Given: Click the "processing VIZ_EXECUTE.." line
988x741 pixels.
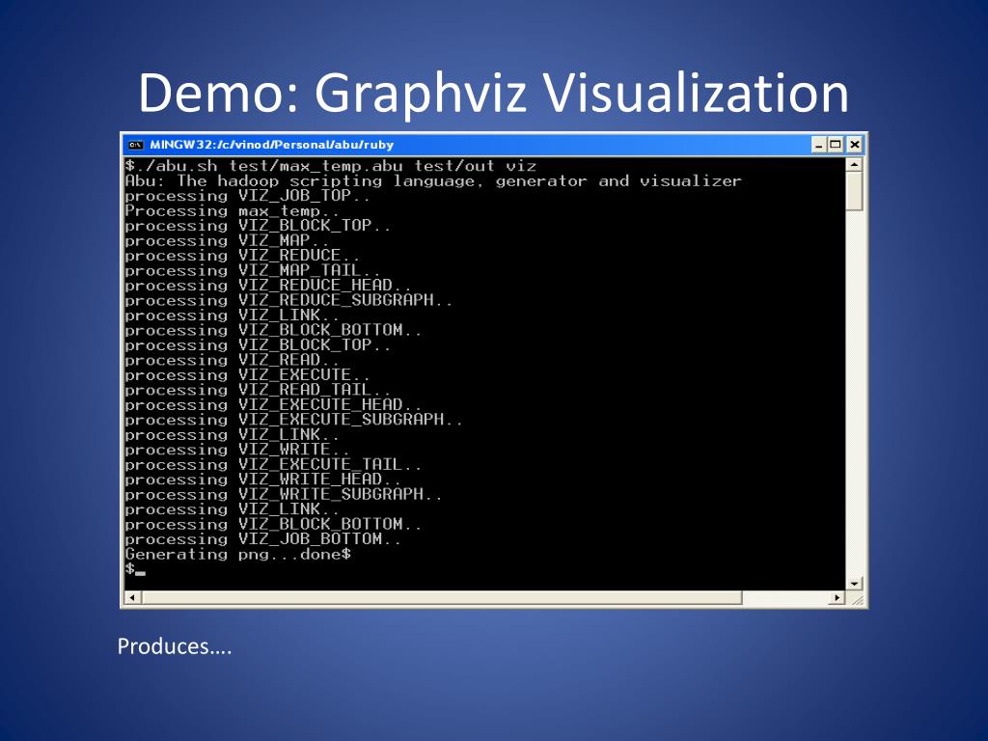Looking at the screenshot, I should (248, 375).
